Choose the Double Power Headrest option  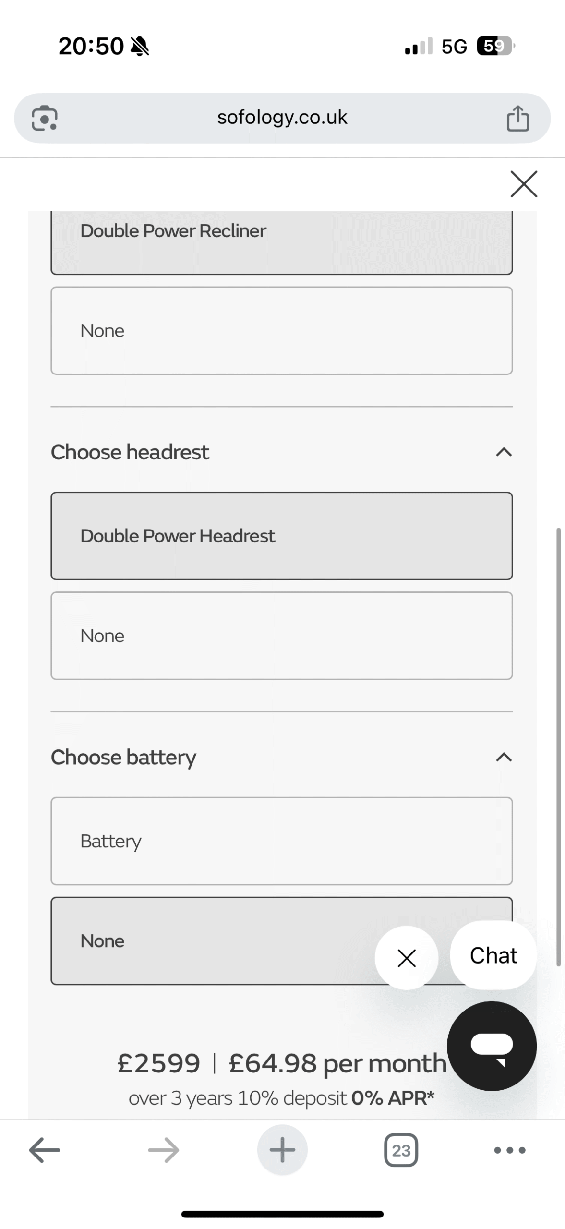point(281,536)
